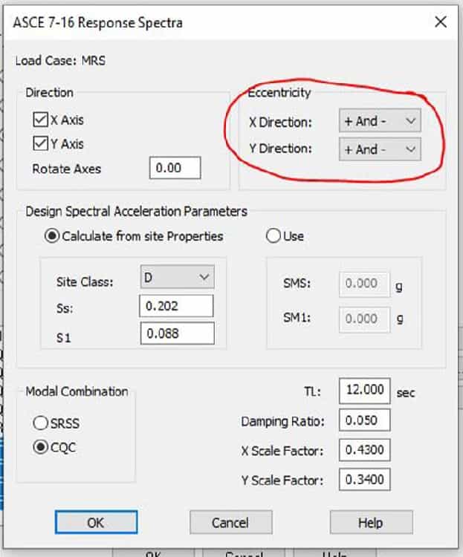Toggle the Y Axis direction checkbox

point(40,144)
